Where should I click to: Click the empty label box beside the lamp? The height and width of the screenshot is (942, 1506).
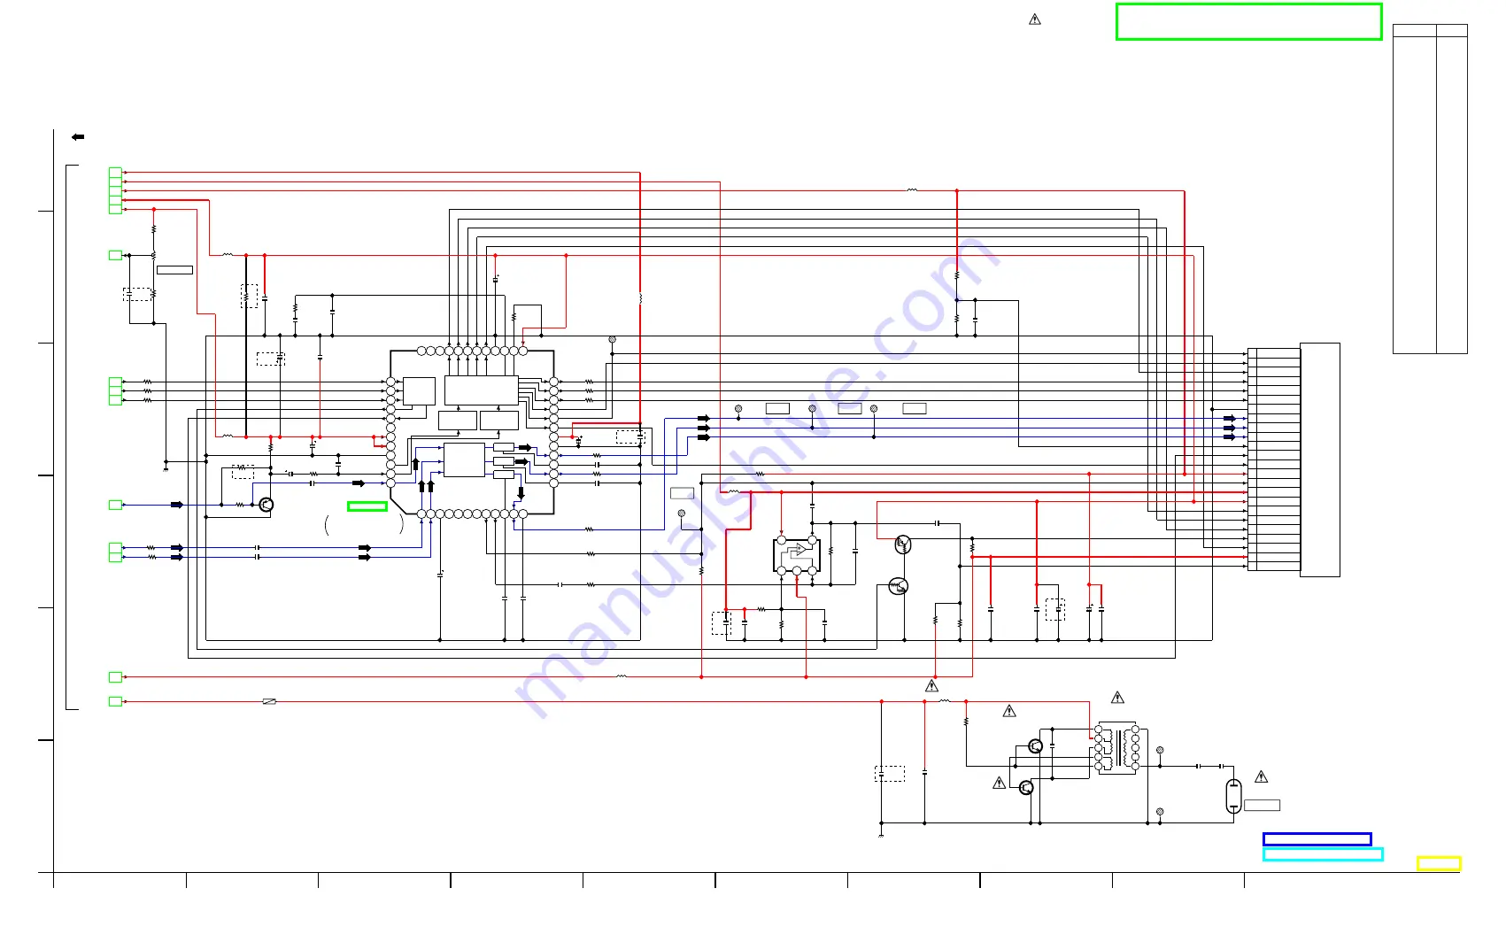click(1263, 806)
